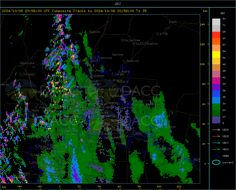Click the 'Uspallata' map label
This screenshot has height=190, width=236.
coord(27,63)
